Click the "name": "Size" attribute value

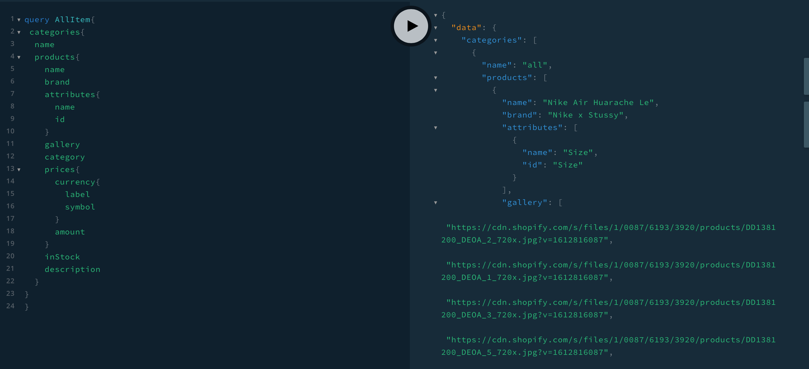(x=578, y=152)
